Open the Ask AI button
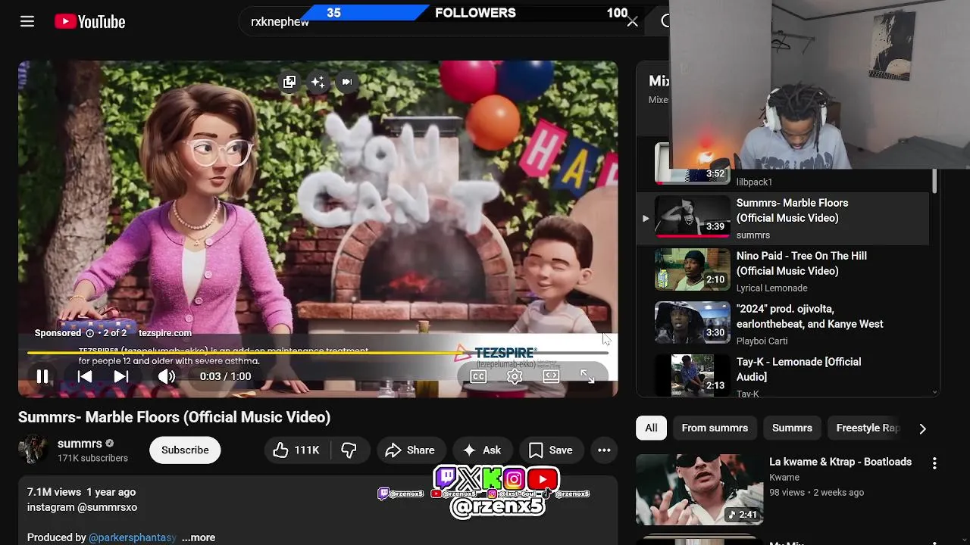Screen dimensions: 970x545 pyautogui.click(x=482, y=450)
